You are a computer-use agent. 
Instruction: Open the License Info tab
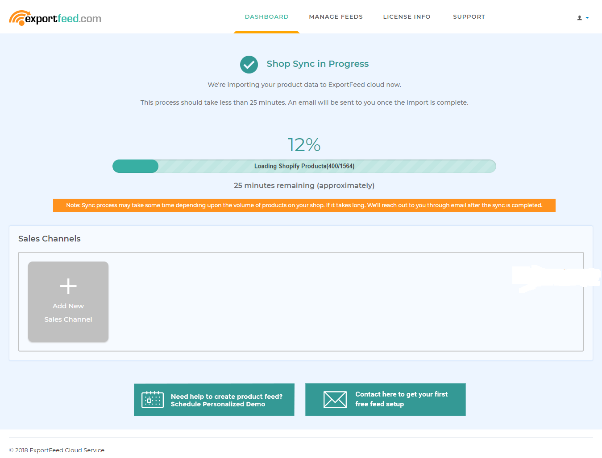pos(407,16)
